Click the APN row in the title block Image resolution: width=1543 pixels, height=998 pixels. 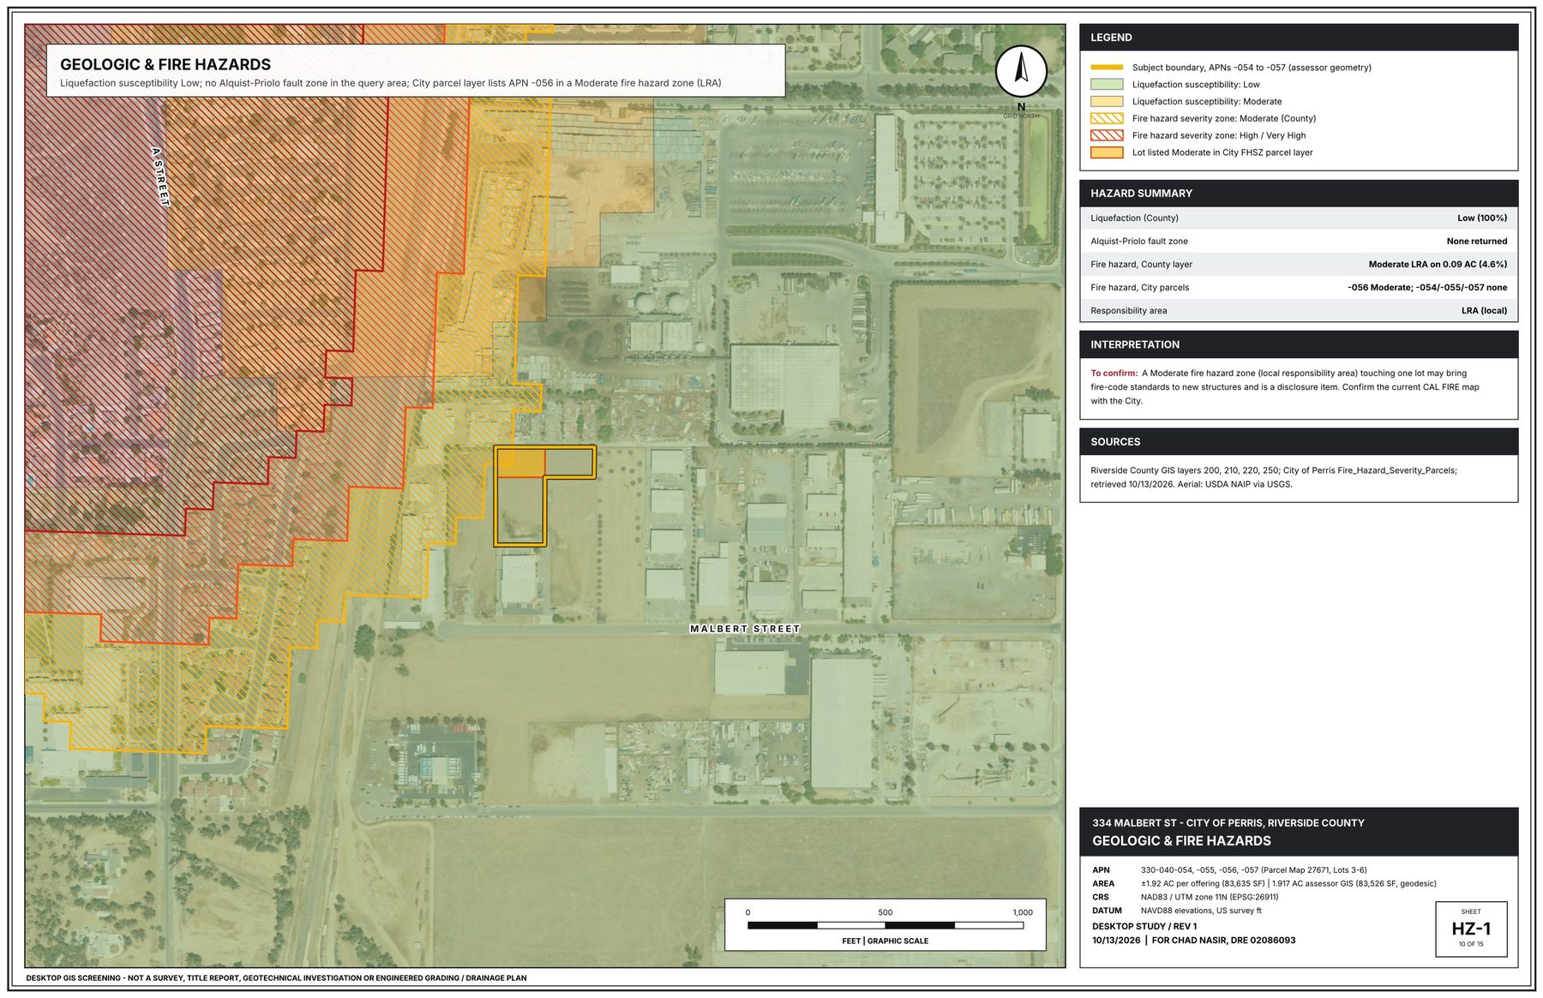(x=1229, y=870)
